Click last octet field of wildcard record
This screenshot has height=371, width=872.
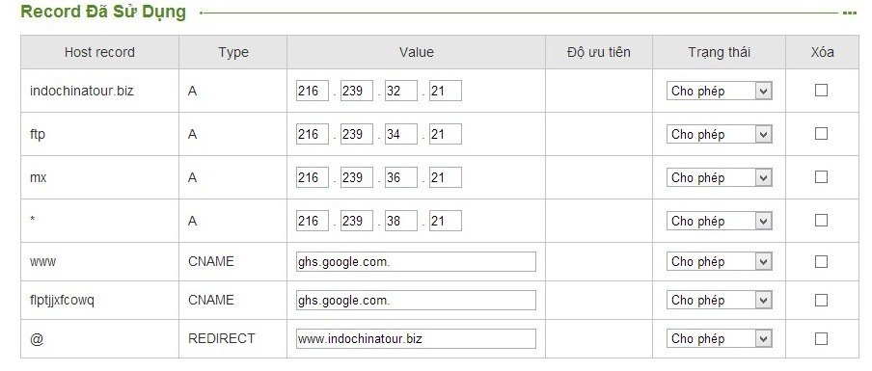tap(446, 221)
